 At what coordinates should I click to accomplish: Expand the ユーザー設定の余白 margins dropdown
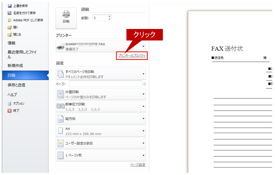tap(144, 143)
